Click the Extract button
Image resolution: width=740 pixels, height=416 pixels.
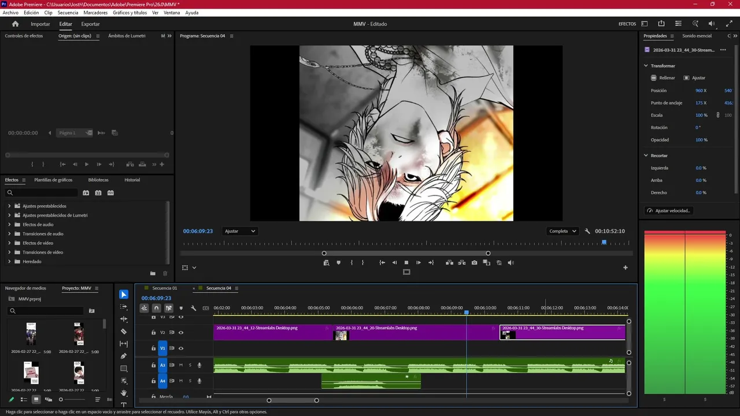coord(462,263)
